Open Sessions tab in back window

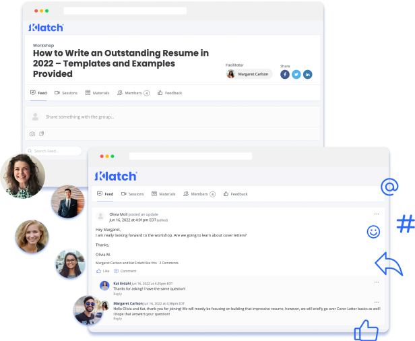pyautogui.click(x=66, y=92)
